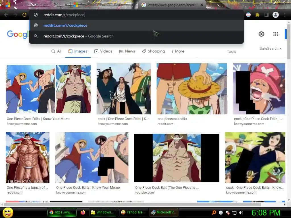Switch to Videos results
The height and width of the screenshot is (218, 291).
pos(103,51)
